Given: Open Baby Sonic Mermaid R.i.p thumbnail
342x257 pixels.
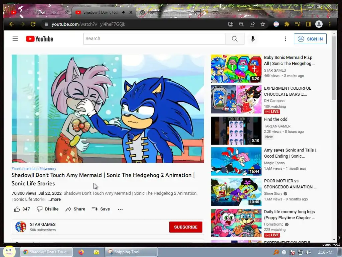Looking at the screenshot, I should (236, 69).
